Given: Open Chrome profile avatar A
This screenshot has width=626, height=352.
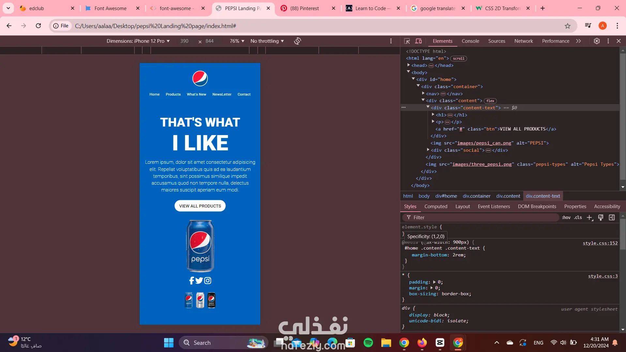Looking at the screenshot, I should point(603,26).
